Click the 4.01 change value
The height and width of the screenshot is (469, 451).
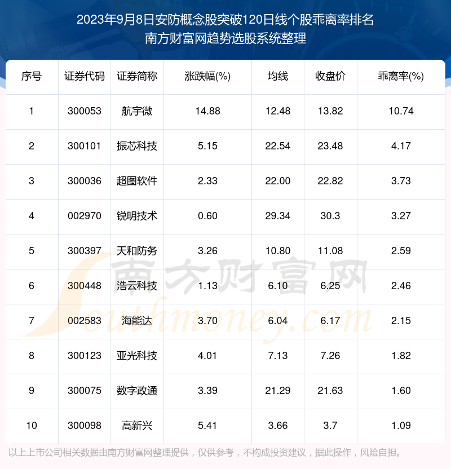(207, 356)
